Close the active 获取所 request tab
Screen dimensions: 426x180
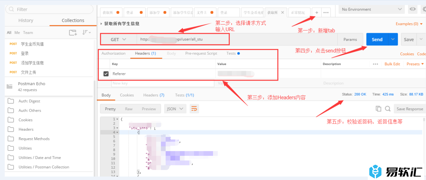coord(283,12)
